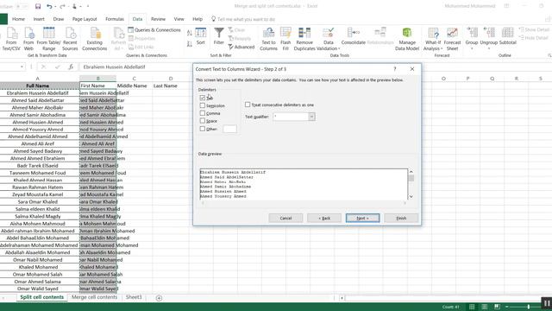
Task: Switch to Page Break Preview view icon
Action: click(x=497, y=307)
